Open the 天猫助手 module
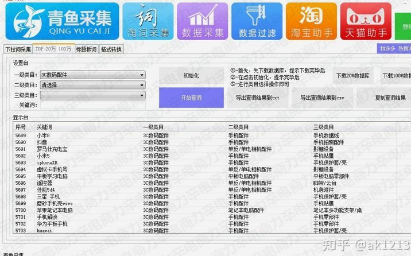 point(366,21)
